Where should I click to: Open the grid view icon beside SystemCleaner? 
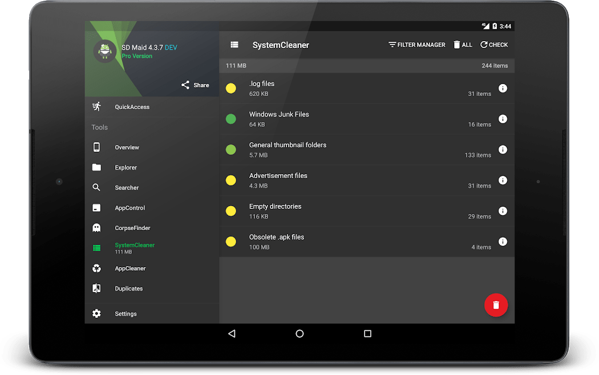click(234, 45)
